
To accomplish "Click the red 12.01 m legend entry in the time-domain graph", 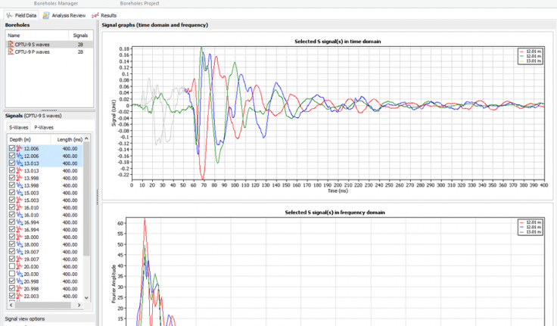I will coord(531,51).
